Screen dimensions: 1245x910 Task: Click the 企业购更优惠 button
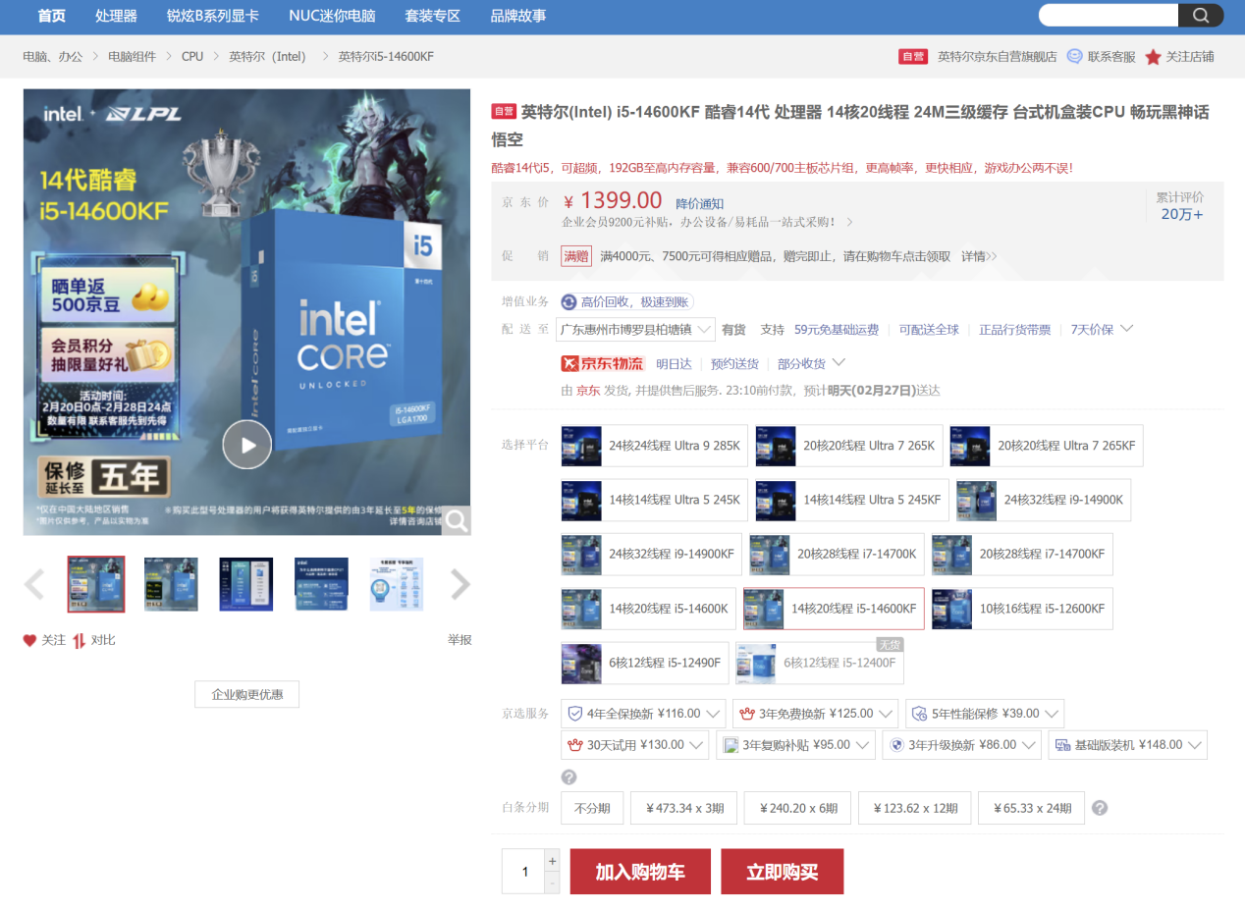246,694
